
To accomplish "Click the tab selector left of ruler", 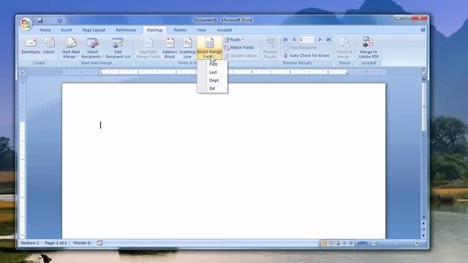I will click(23, 72).
